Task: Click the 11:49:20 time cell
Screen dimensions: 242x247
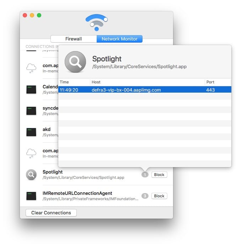Action: (69, 90)
